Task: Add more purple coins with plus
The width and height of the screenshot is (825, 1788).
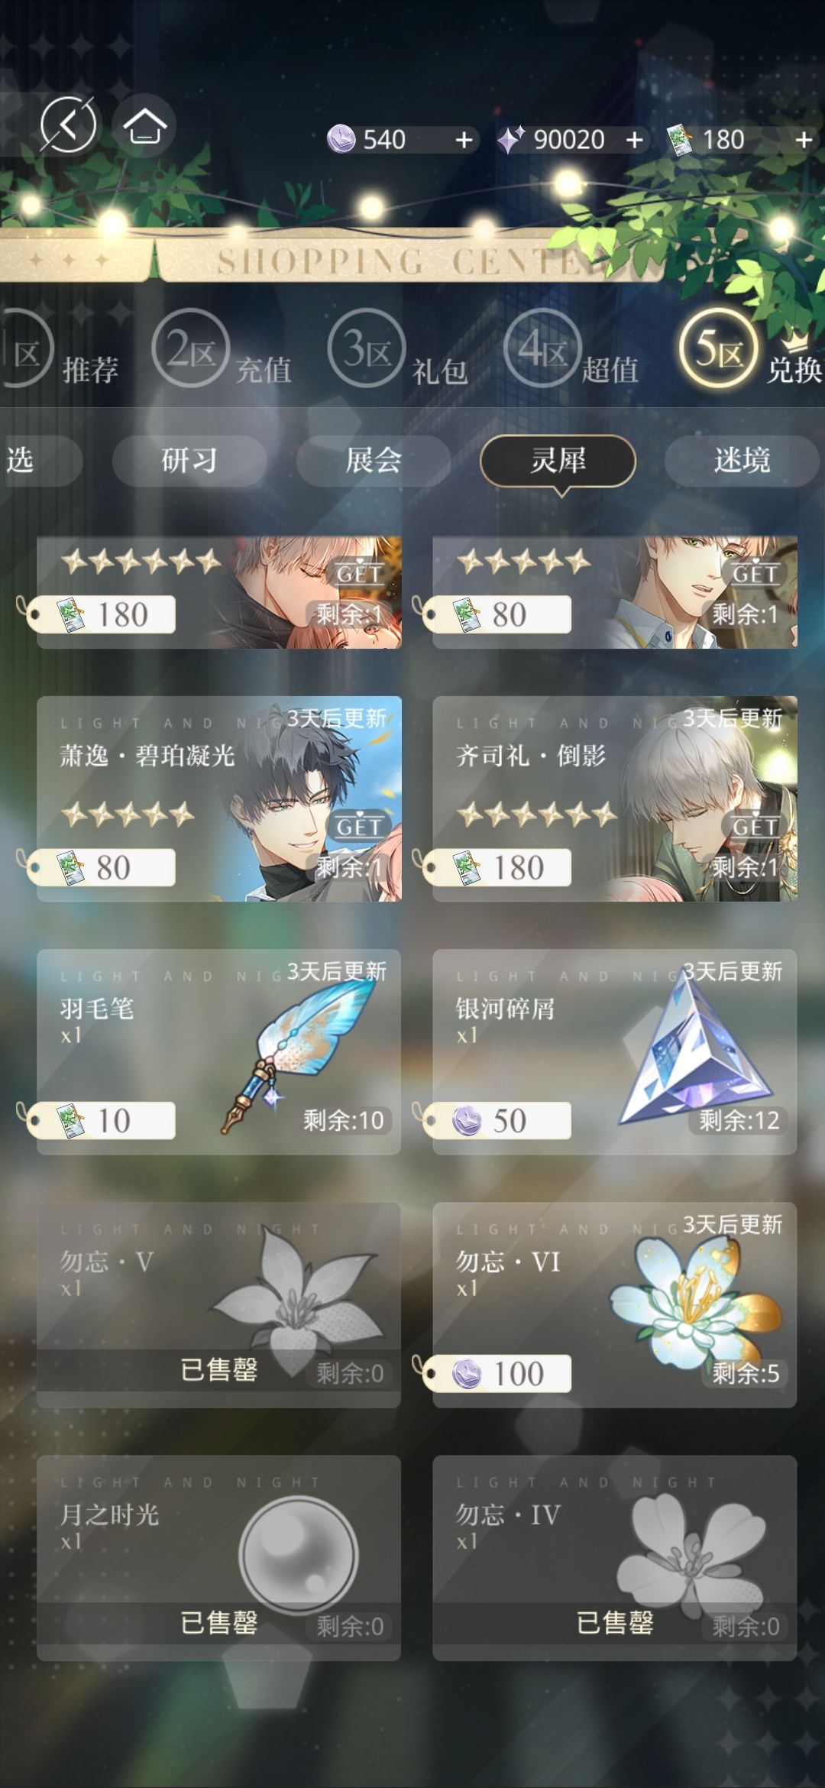Action: click(464, 140)
